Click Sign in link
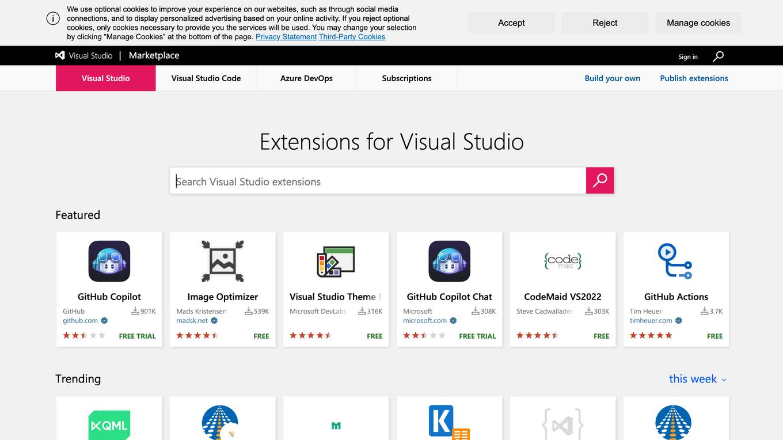 pyautogui.click(x=688, y=56)
